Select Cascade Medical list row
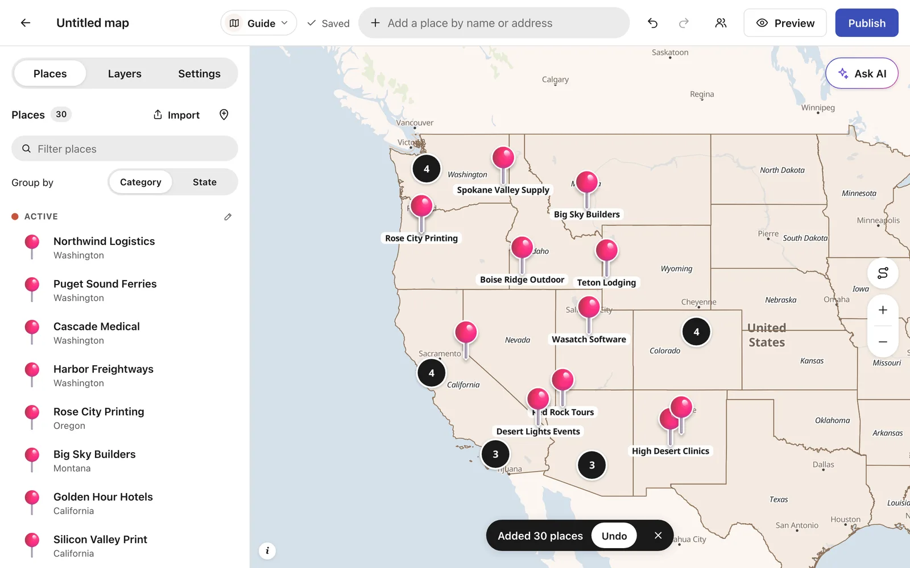 pos(125,333)
